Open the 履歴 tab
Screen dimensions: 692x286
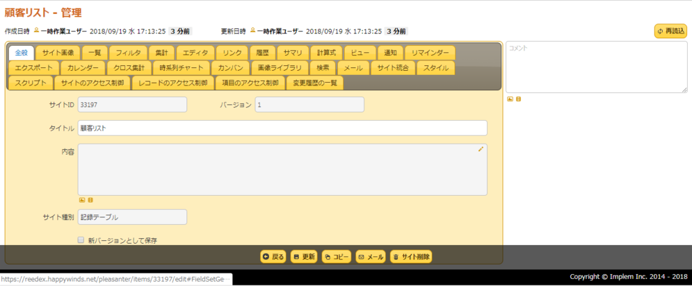coord(263,53)
